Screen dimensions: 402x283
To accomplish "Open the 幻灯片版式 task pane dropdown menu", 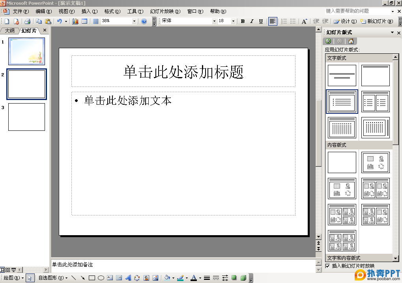I will point(392,32).
